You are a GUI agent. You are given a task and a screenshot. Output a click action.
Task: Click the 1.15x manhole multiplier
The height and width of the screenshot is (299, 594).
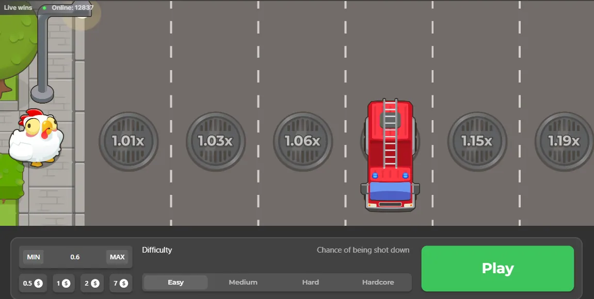(477, 141)
